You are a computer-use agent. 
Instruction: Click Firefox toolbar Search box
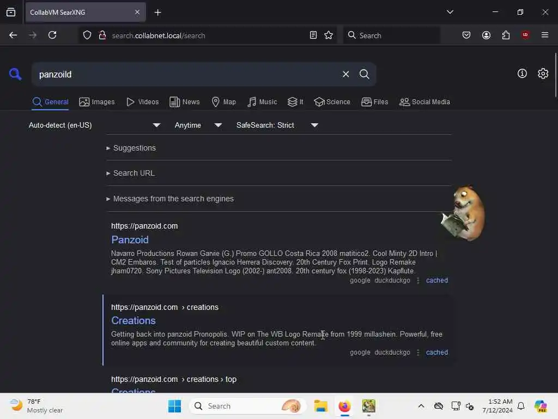391,35
